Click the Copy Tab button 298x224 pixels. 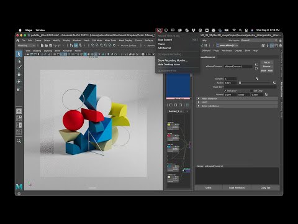(x=265, y=188)
